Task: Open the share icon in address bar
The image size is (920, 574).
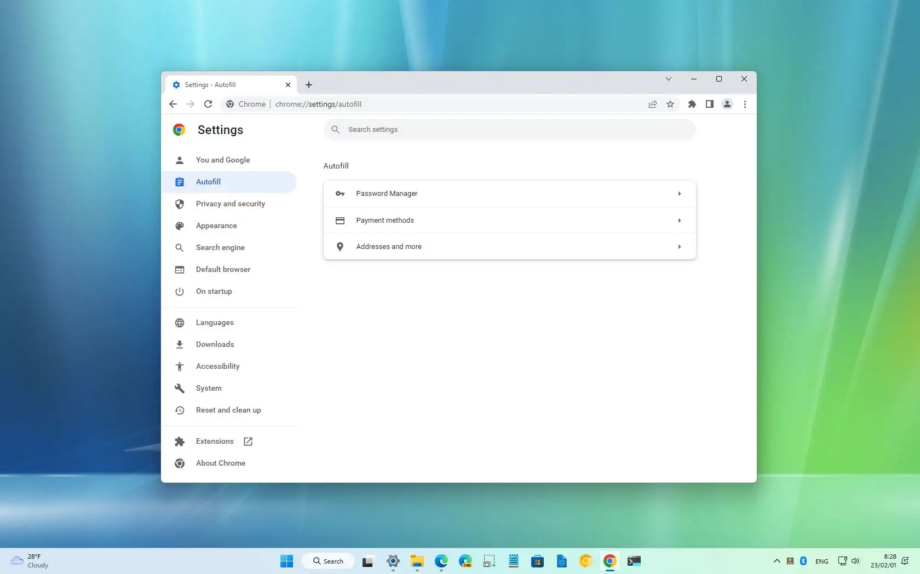Action: click(652, 104)
